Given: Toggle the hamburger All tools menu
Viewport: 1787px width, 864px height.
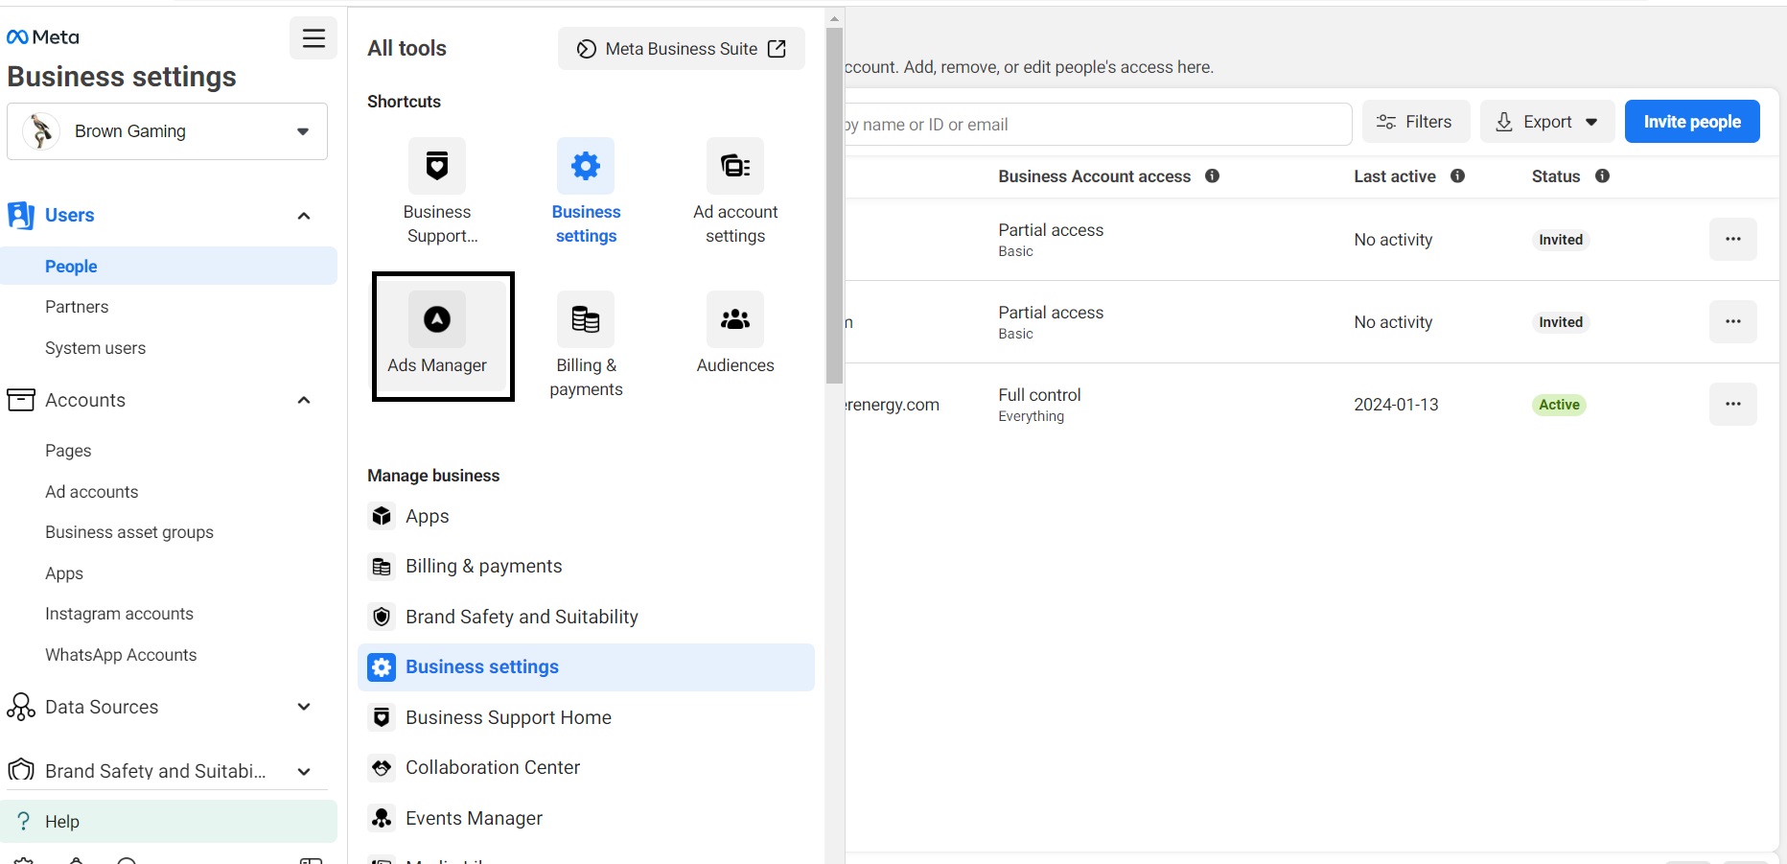Looking at the screenshot, I should point(313,38).
